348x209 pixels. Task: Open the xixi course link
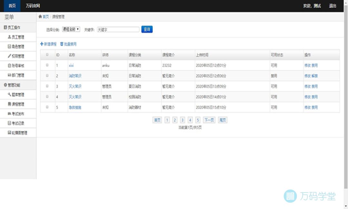pyautogui.click(x=71, y=65)
